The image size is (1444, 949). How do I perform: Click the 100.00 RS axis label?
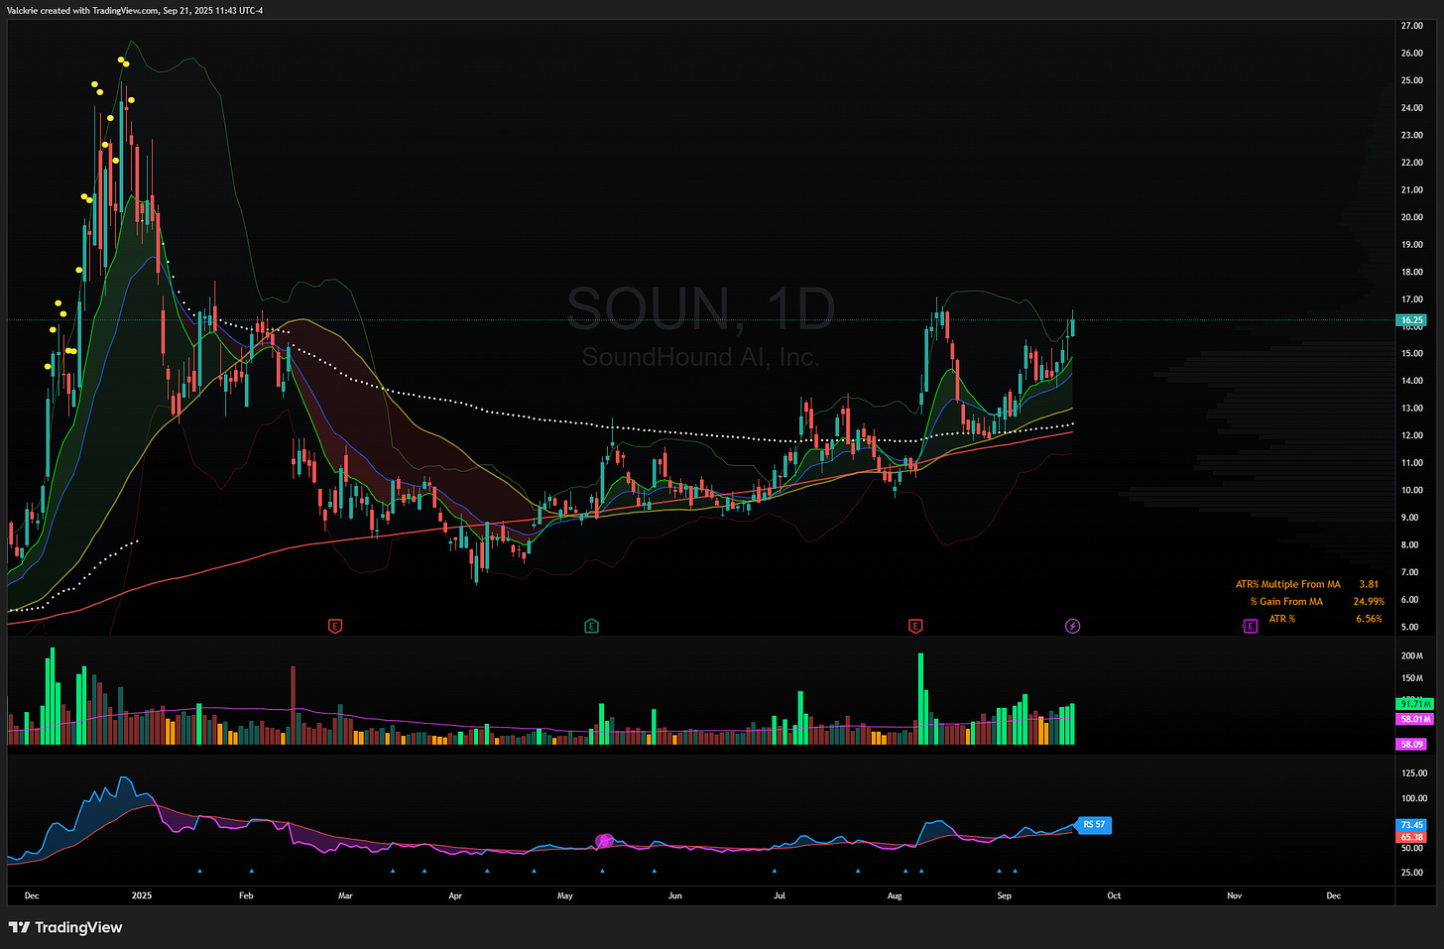click(1414, 798)
